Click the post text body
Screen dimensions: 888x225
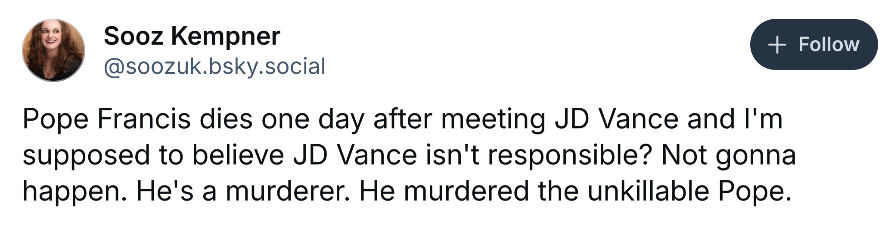point(409,155)
